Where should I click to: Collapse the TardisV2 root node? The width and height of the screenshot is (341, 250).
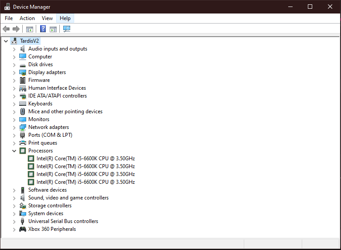[x=6, y=41]
